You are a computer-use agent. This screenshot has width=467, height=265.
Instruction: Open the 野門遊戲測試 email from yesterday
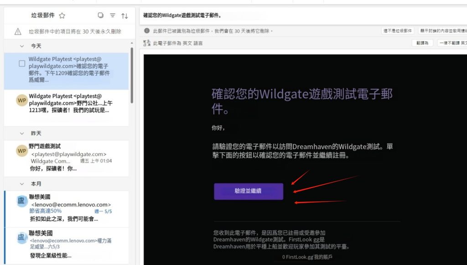pyautogui.click(x=67, y=158)
